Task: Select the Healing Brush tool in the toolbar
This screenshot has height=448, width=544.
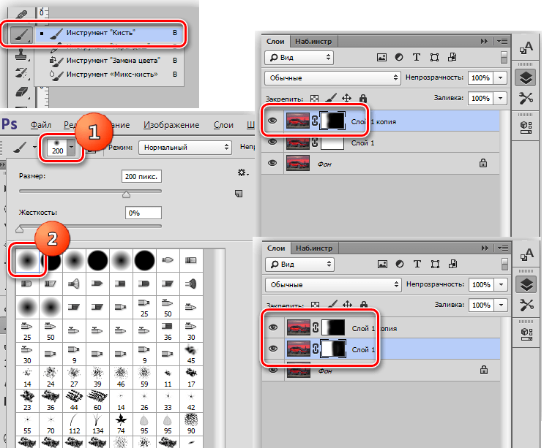Action: (21, 15)
